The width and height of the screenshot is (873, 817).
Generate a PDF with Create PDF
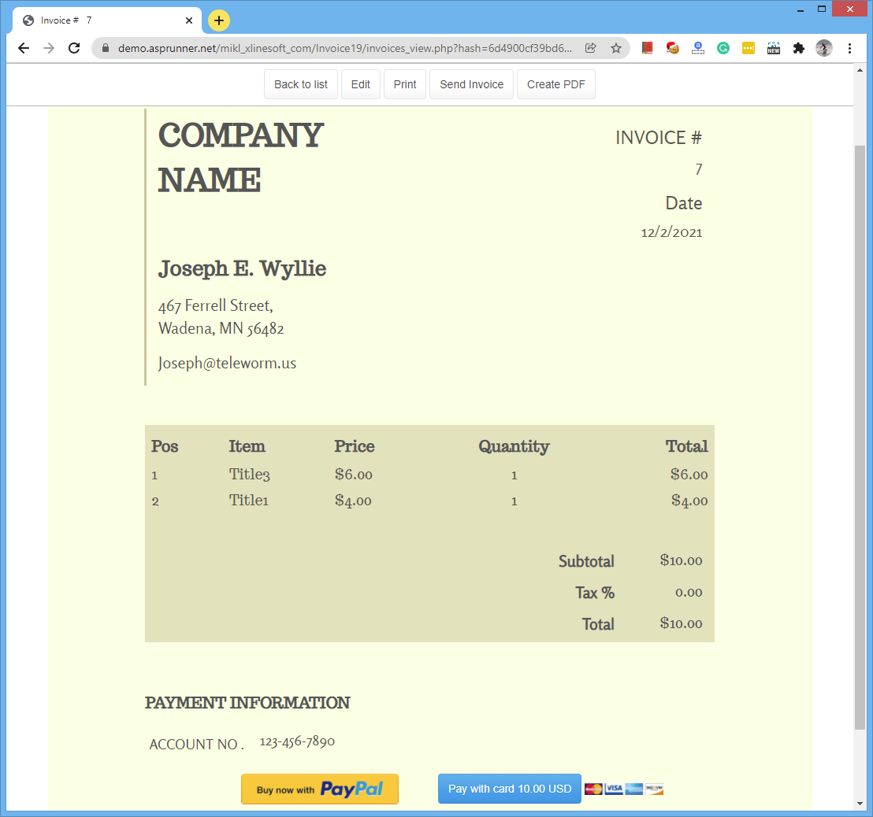click(555, 84)
